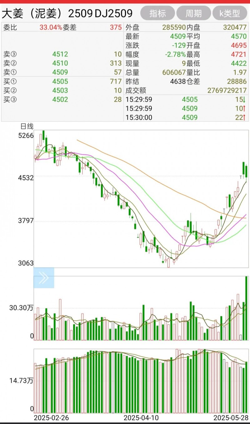Open the 周期 period selector
Screen dimensions: 250x424
click(193, 13)
